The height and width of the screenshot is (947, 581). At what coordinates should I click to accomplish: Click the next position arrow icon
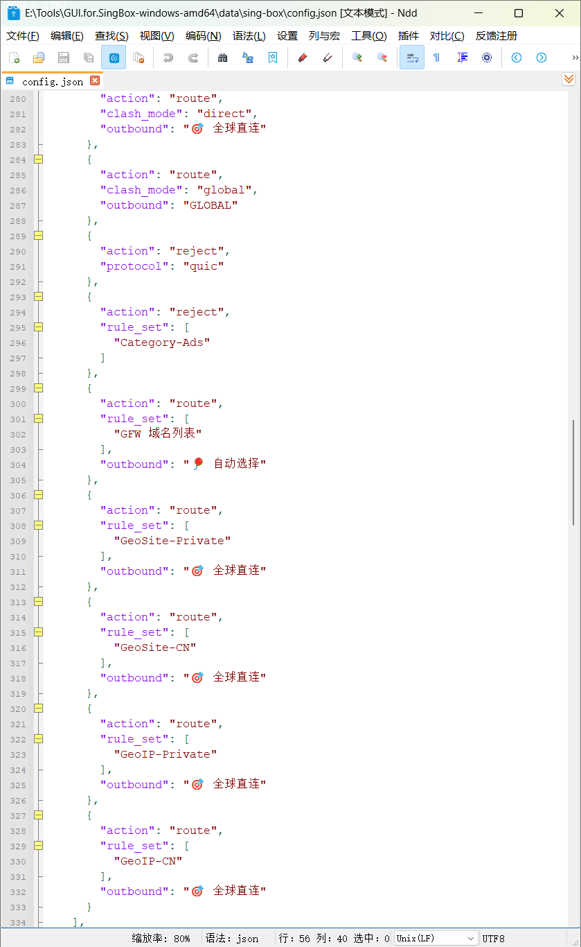(542, 58)
